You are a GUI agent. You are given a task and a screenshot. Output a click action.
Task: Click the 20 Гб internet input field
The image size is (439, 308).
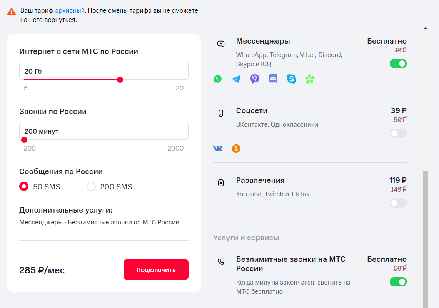click(104, 71)
